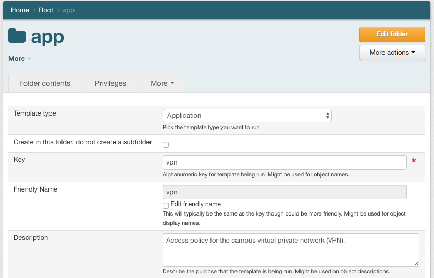Grab the Description textarea resize handle
The height and width of the screenshot is (278, 434).
[416, 263]
